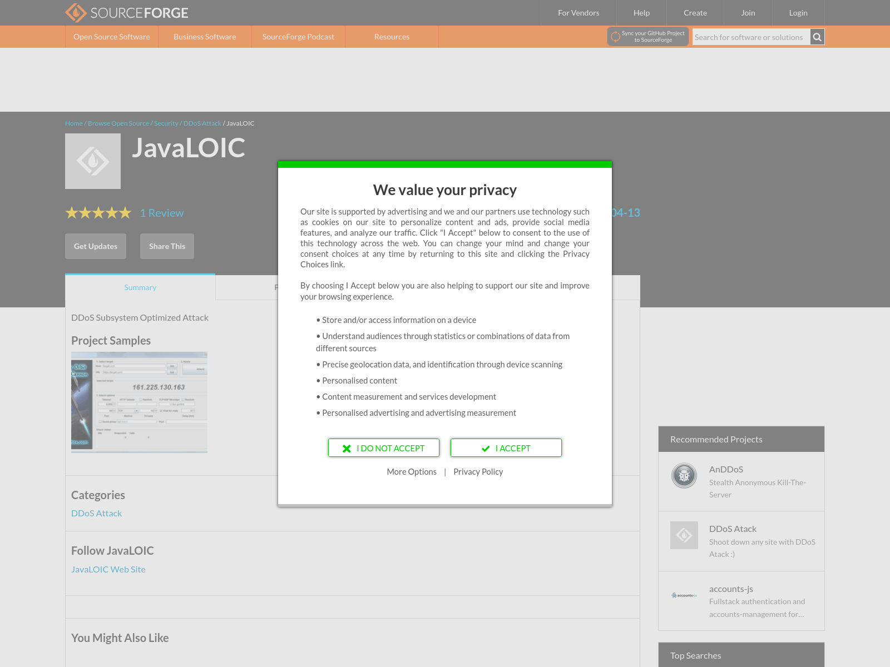This screenshot has width=890, height=667.
Task: Open the Resources menu
Action: pyautogui.click(x=392, y=37)
